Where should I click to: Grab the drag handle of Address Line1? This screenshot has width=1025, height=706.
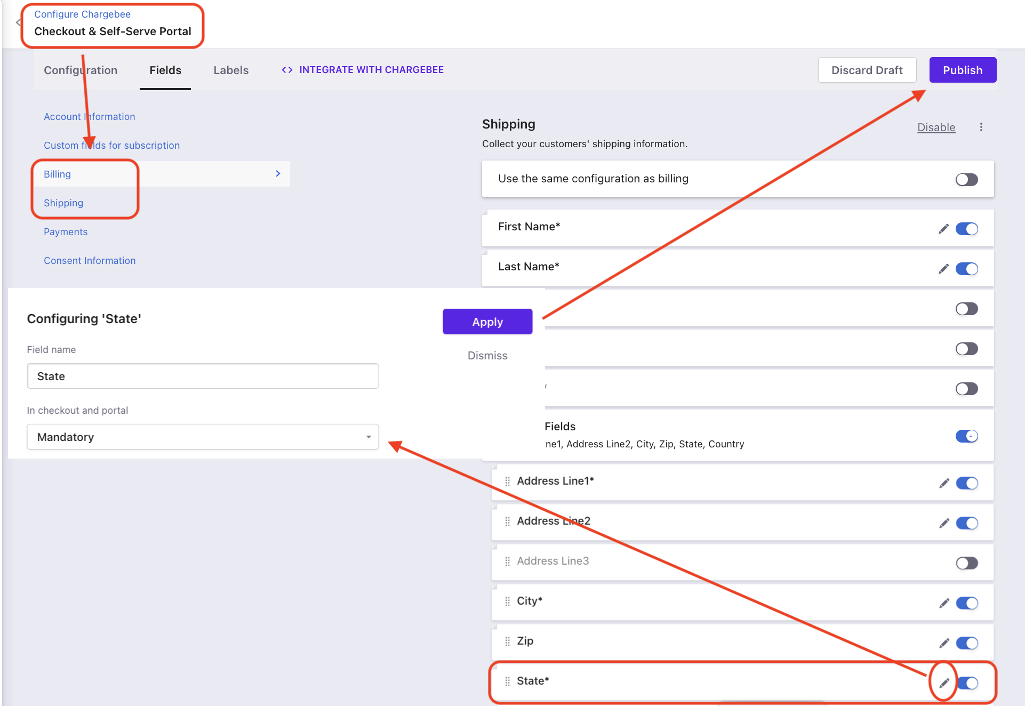[507, 482]
